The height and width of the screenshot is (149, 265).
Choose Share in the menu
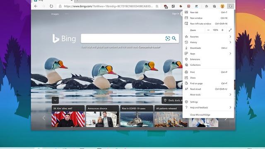(x=208, y=78)
